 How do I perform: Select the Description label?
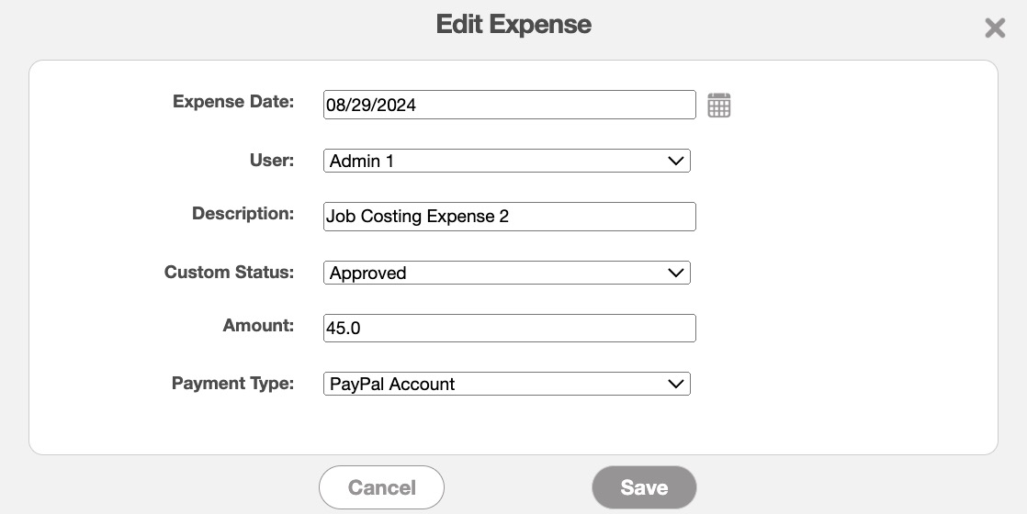click(x=243, y=214)
